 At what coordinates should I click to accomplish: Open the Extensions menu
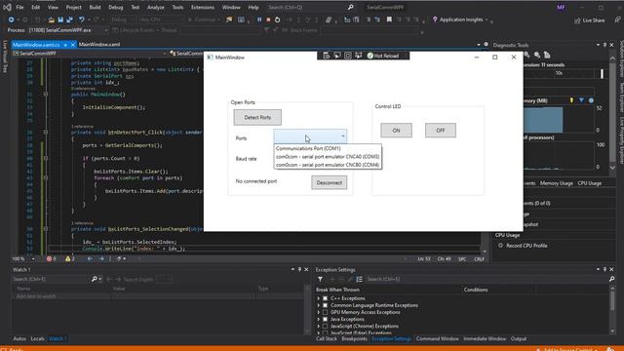[203, 7]
